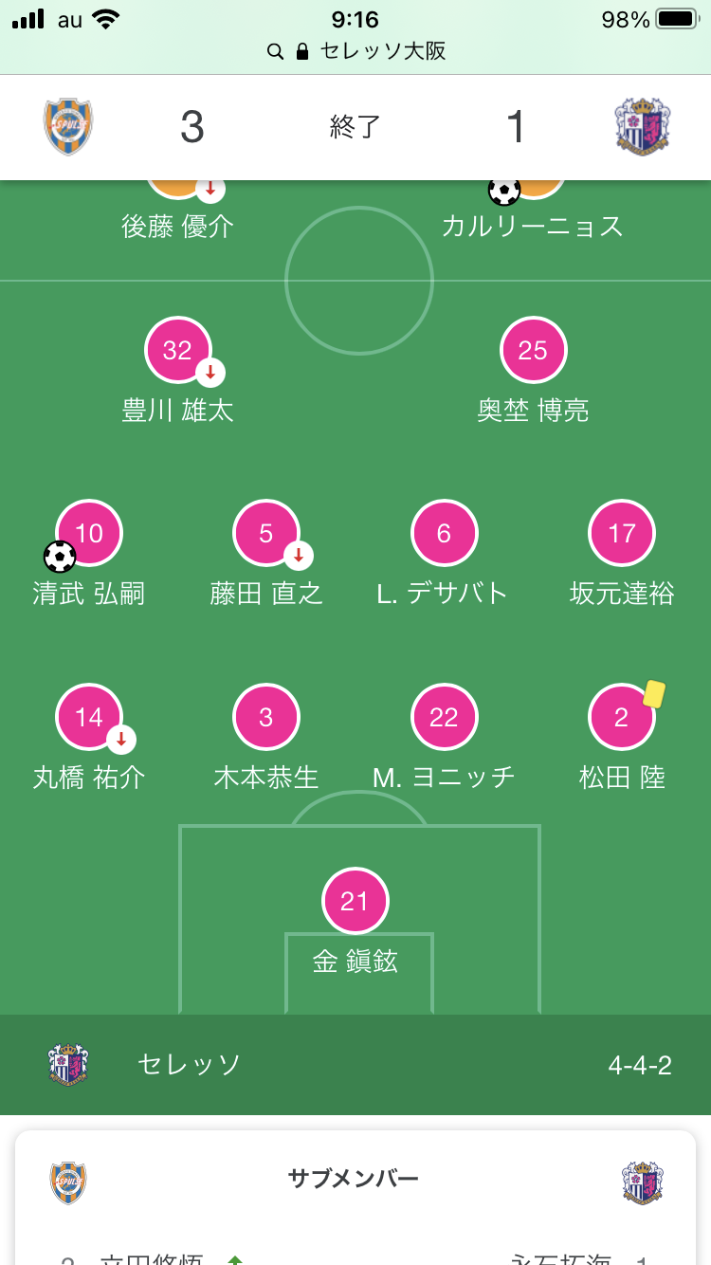Tap the goal ball icon beside カルリーニョス

tap(504, 191)
